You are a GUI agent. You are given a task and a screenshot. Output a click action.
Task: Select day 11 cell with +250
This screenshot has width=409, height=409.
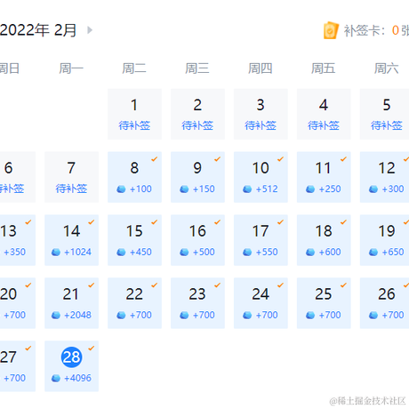tap(324, 177)
